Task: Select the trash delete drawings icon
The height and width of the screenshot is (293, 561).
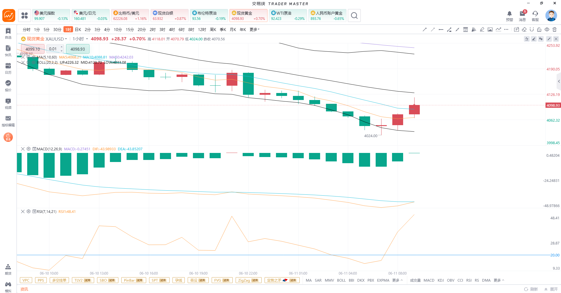Action: click(555, 30)
